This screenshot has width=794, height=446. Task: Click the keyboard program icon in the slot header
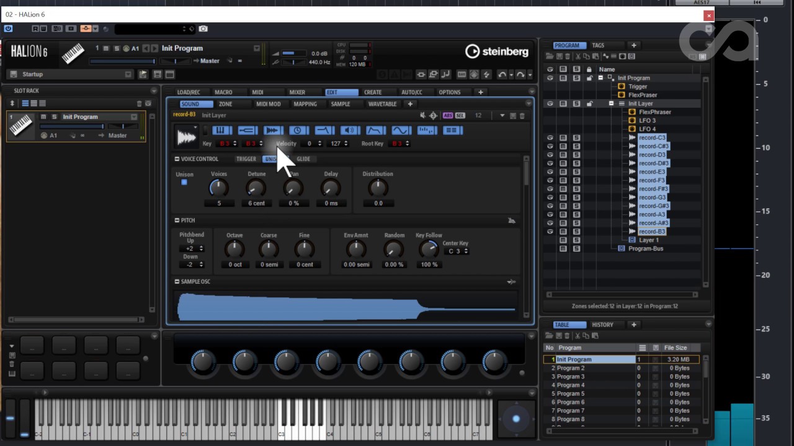click(x=73, y=55)
